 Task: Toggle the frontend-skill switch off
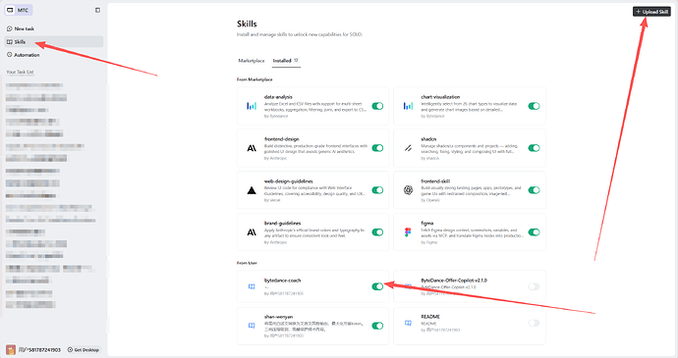(534, 190)
